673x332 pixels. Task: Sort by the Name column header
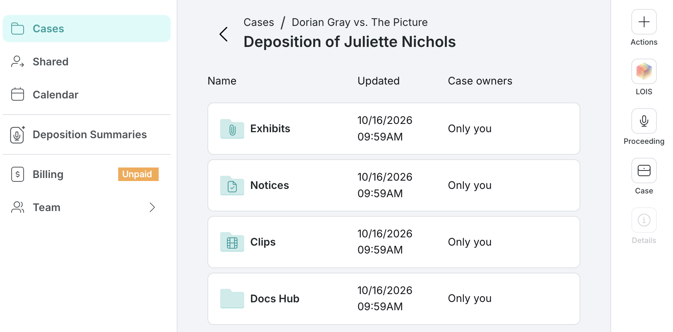(222, 81)
